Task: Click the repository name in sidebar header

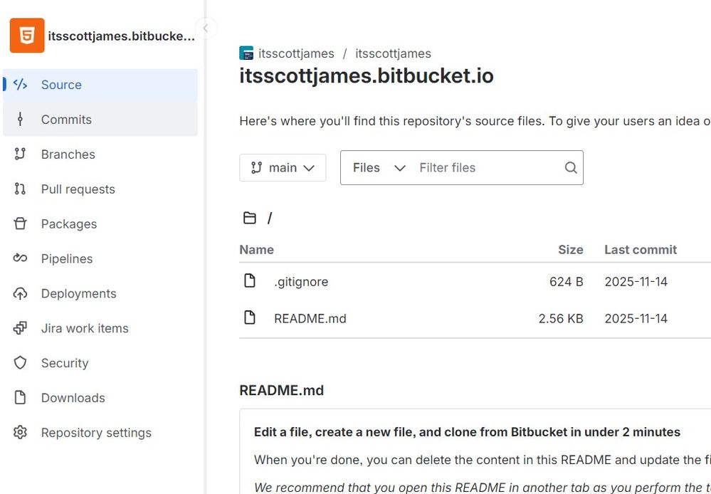Action: [121, 36]
